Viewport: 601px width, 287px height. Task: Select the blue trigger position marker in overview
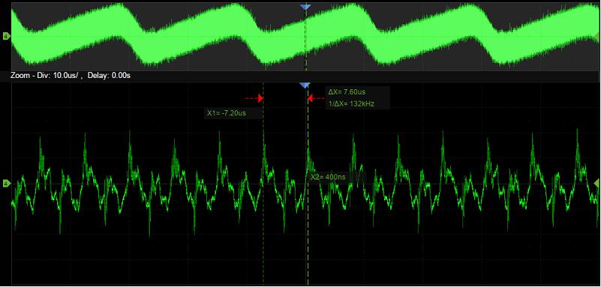(x=305, y=7)
